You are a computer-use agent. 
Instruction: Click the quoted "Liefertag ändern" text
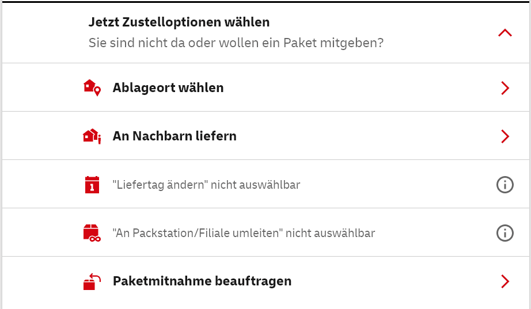160,185
